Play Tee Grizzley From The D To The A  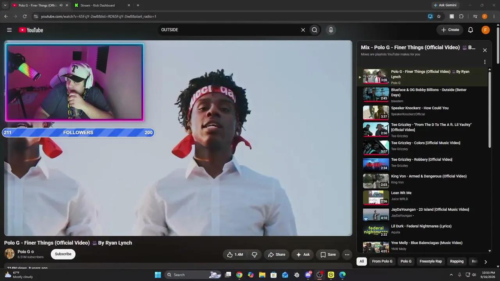[x=423, y=130]
